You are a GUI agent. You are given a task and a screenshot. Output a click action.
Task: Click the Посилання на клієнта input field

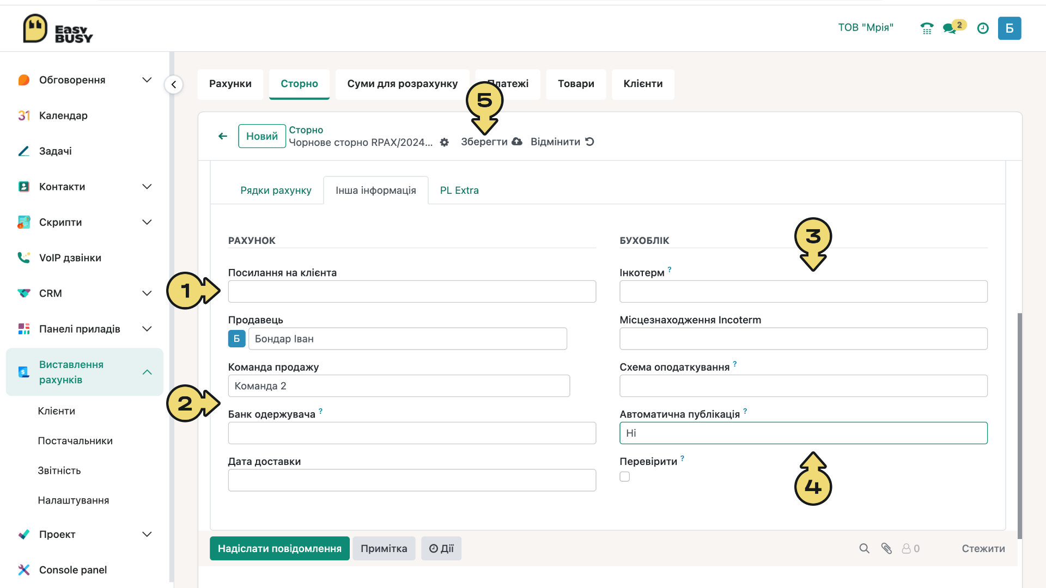coord(412,291)
